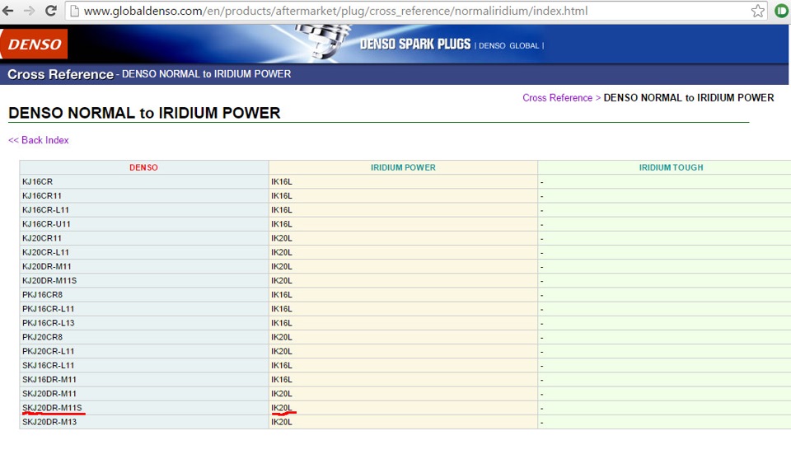Click the IRIDIUM TOUGH column header
The image size is (791, 459).
click(x=671, y=167)
